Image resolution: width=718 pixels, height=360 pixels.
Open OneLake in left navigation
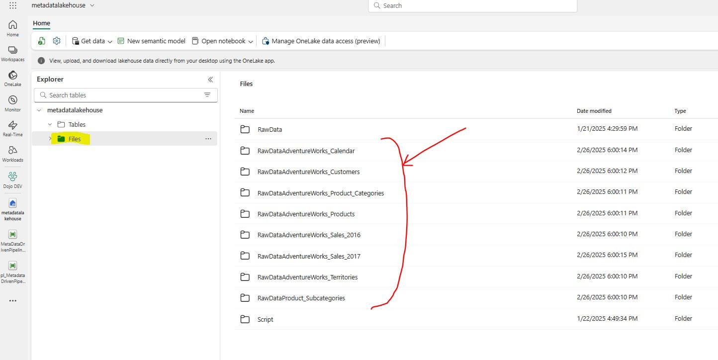13,79
